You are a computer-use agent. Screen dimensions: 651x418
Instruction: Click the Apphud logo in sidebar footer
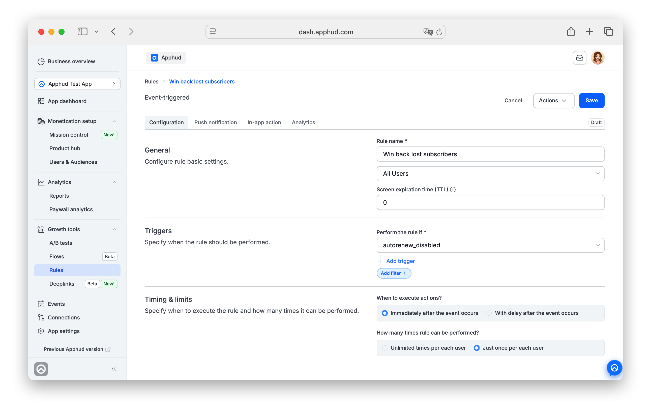41,369
